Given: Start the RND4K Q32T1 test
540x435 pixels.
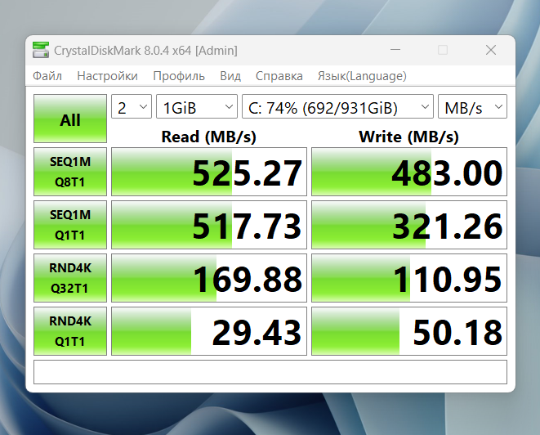Looking at the screenshot, I should click(x=70, y=278).
